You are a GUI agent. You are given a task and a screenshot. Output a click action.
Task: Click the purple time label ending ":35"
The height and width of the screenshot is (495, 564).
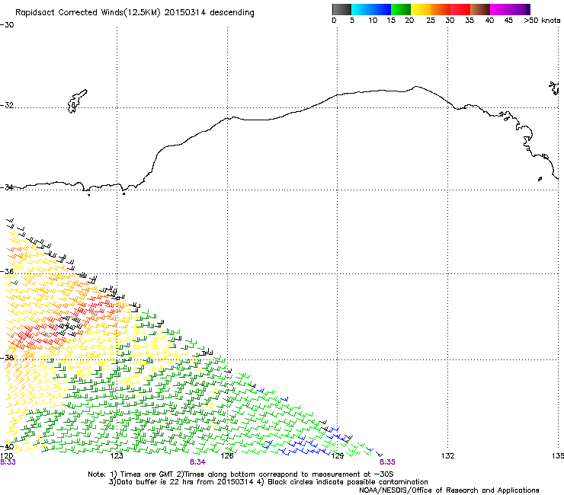[387, 462]
